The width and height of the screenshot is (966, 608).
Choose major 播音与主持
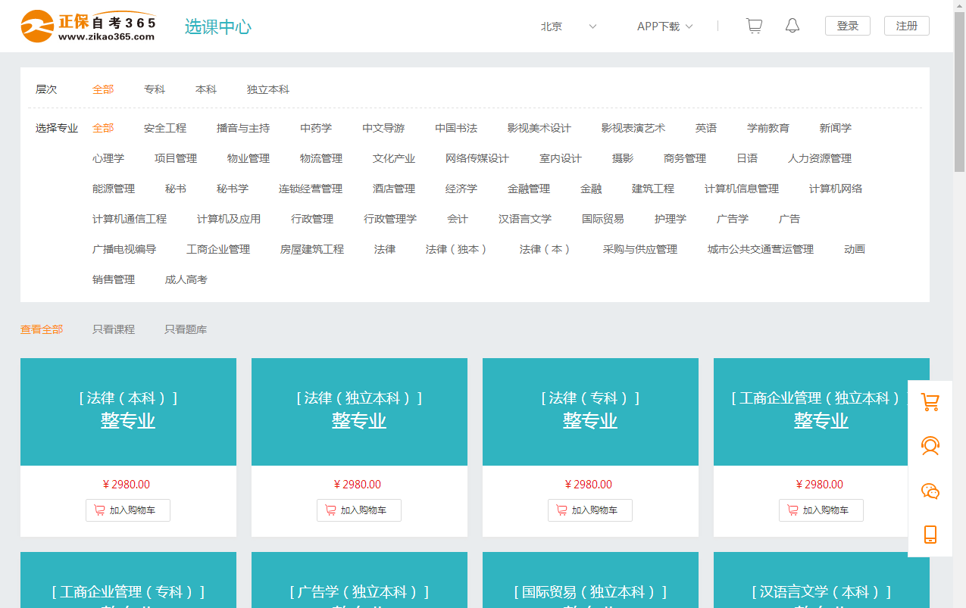(243, 128)
